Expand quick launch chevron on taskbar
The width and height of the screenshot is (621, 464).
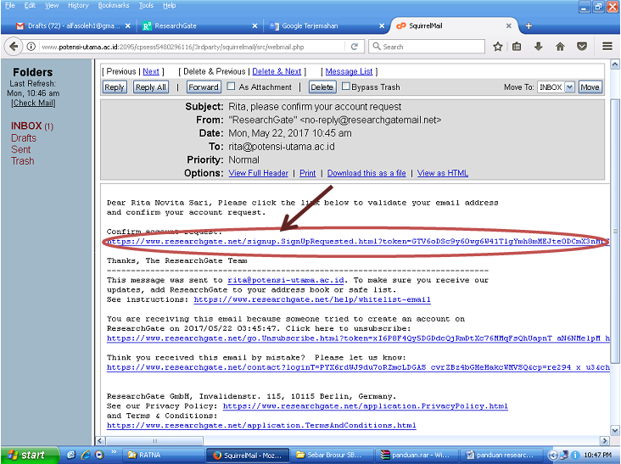pos(114,452)
